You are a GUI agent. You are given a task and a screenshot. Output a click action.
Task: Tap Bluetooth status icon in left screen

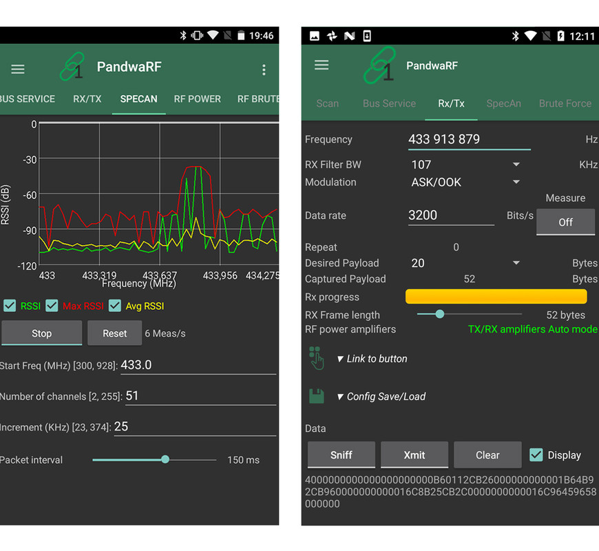coord(183,36)
